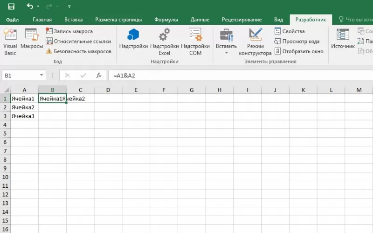
Task: Switch to the Вставка tab
Action: (x=74, y=20)
